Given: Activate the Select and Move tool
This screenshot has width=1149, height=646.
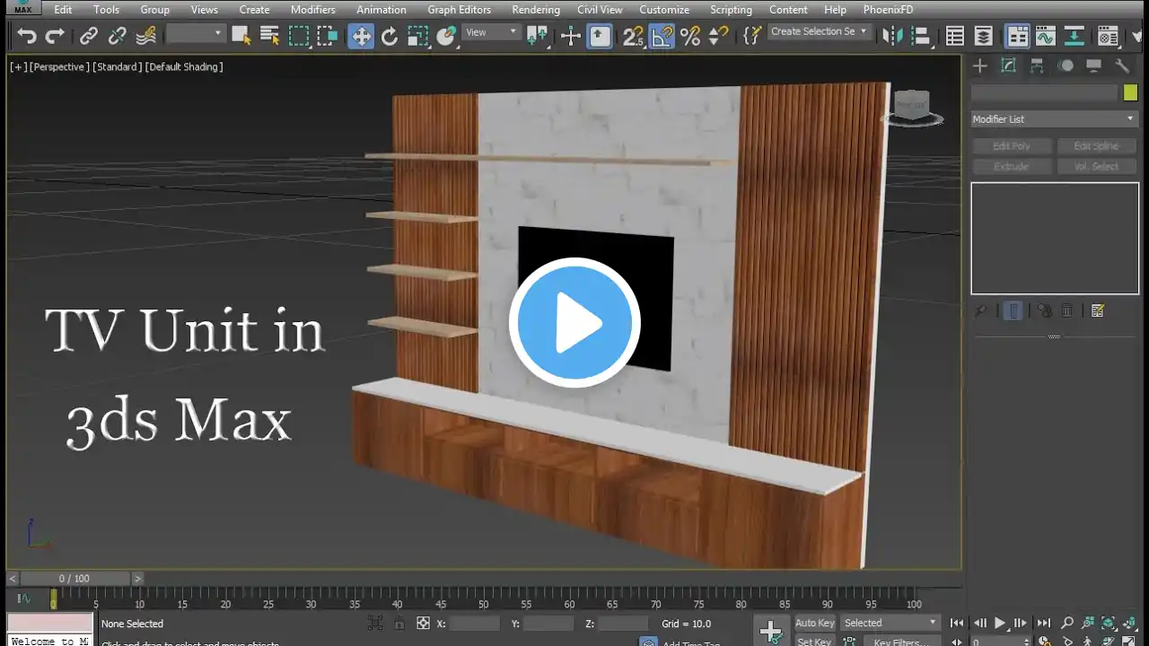Looking at the screenshot, I should click(x=361, y=36).
